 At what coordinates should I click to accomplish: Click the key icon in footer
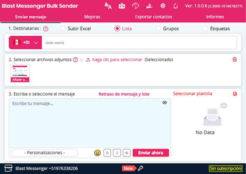[140, 168]
